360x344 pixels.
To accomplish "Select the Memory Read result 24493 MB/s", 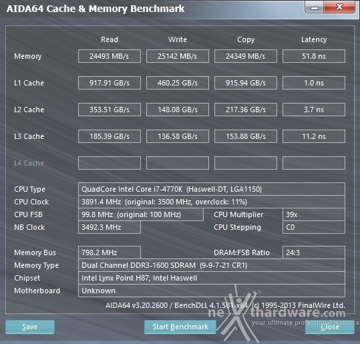I will tap(110, 56).
